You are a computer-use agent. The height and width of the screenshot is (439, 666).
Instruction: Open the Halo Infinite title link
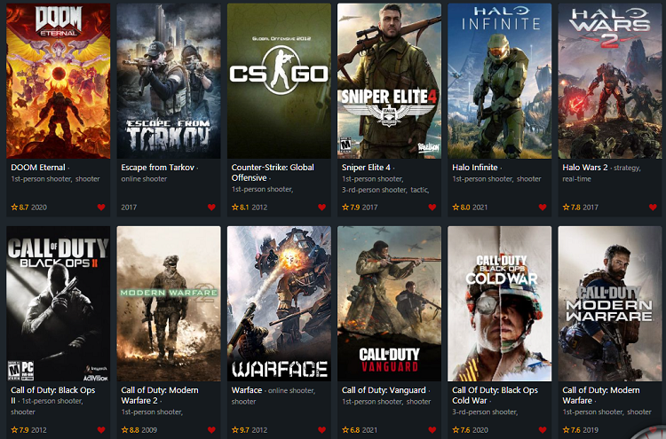475,167
